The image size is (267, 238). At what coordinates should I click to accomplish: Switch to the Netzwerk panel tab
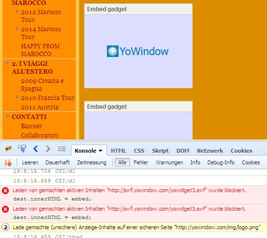pos(210,151)
